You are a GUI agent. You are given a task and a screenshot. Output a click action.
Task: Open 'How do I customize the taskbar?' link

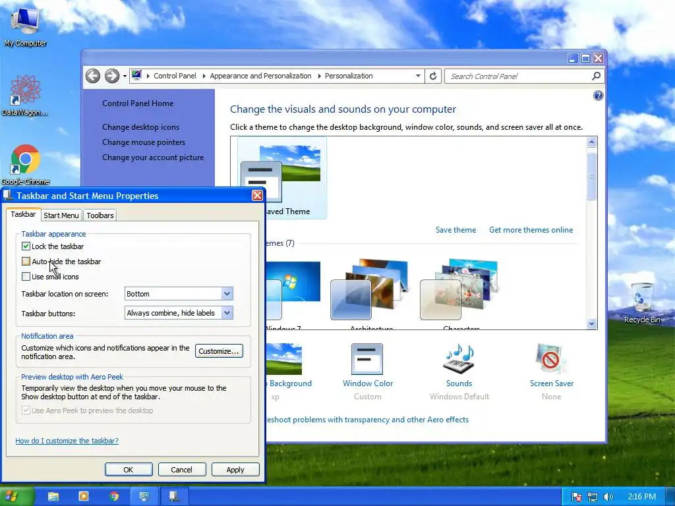(x=67, y=441)
